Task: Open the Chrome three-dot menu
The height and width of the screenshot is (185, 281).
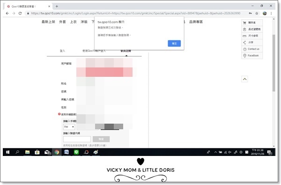Action: [271, 13]
